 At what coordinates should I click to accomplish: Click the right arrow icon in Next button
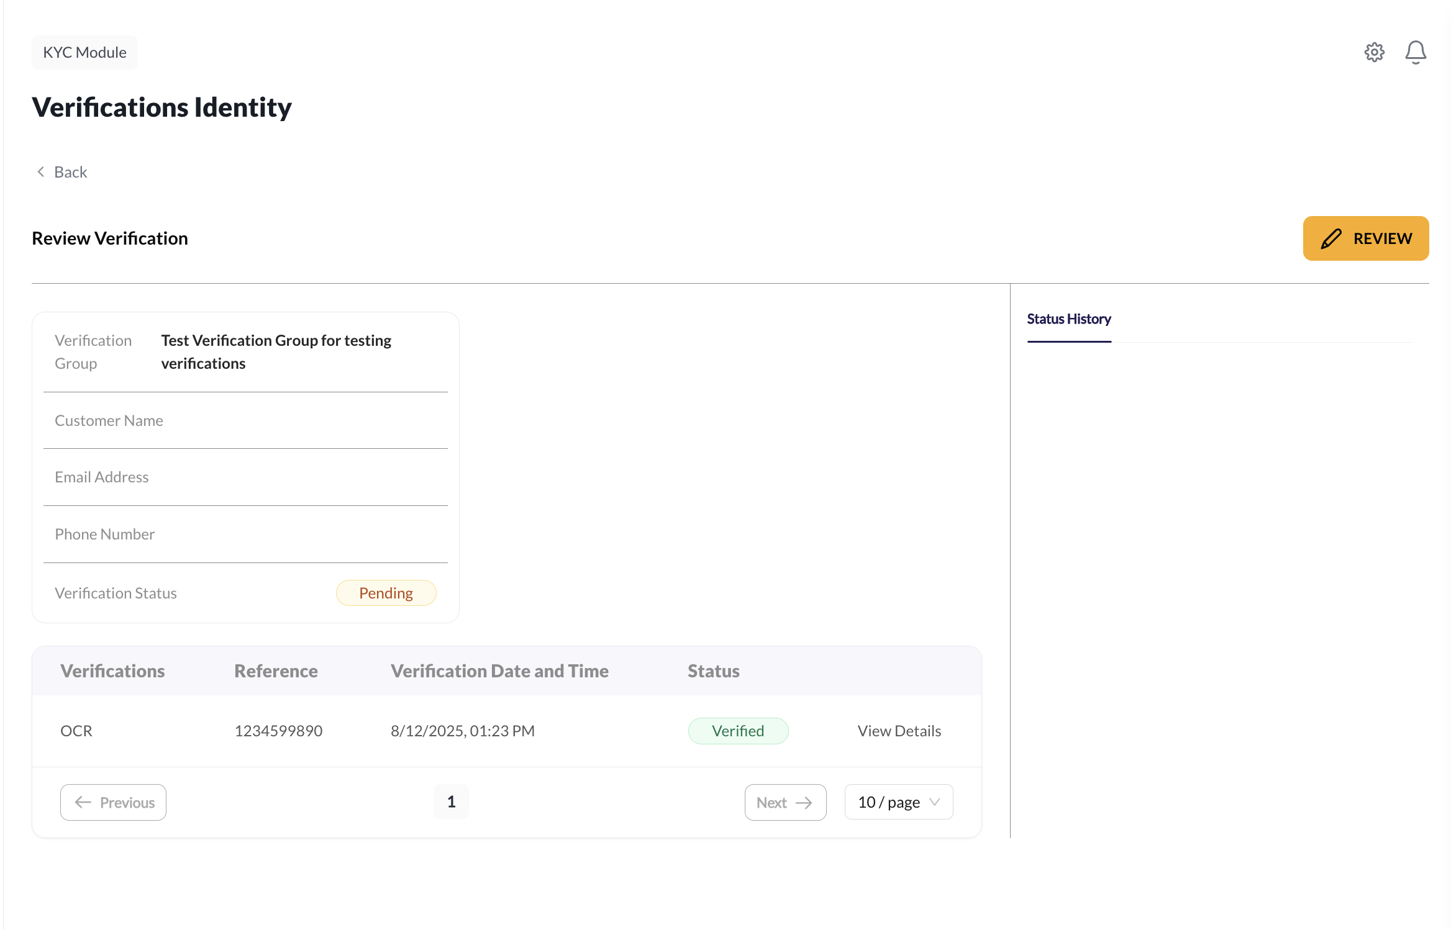click(804, 802)
